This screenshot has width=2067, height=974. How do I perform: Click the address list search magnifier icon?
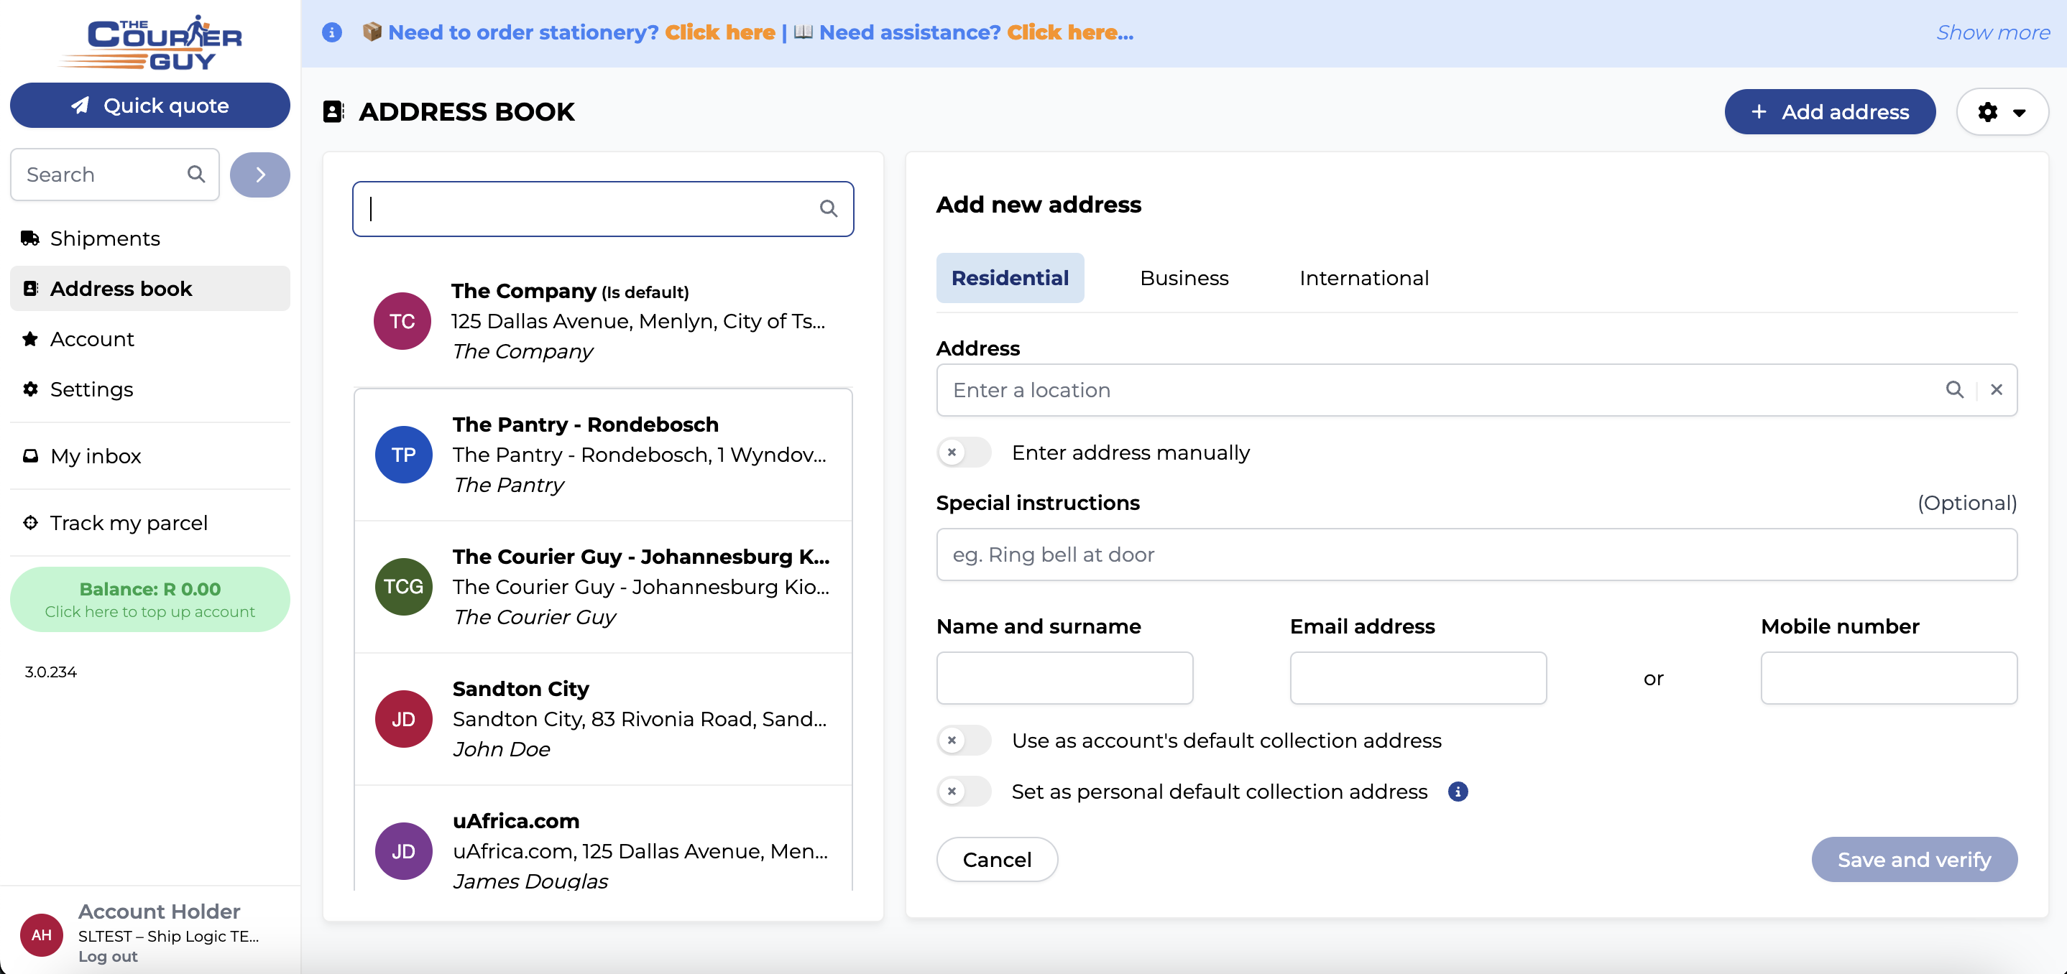click(x=828, y=209)
